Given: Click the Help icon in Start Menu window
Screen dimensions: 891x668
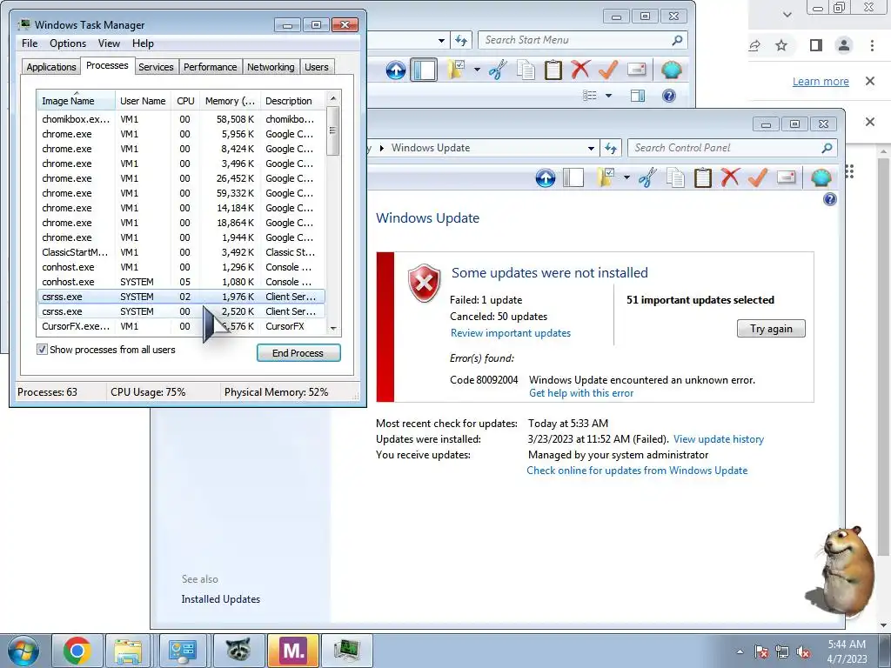Looking at the screenshot, I should pos(669,96).
